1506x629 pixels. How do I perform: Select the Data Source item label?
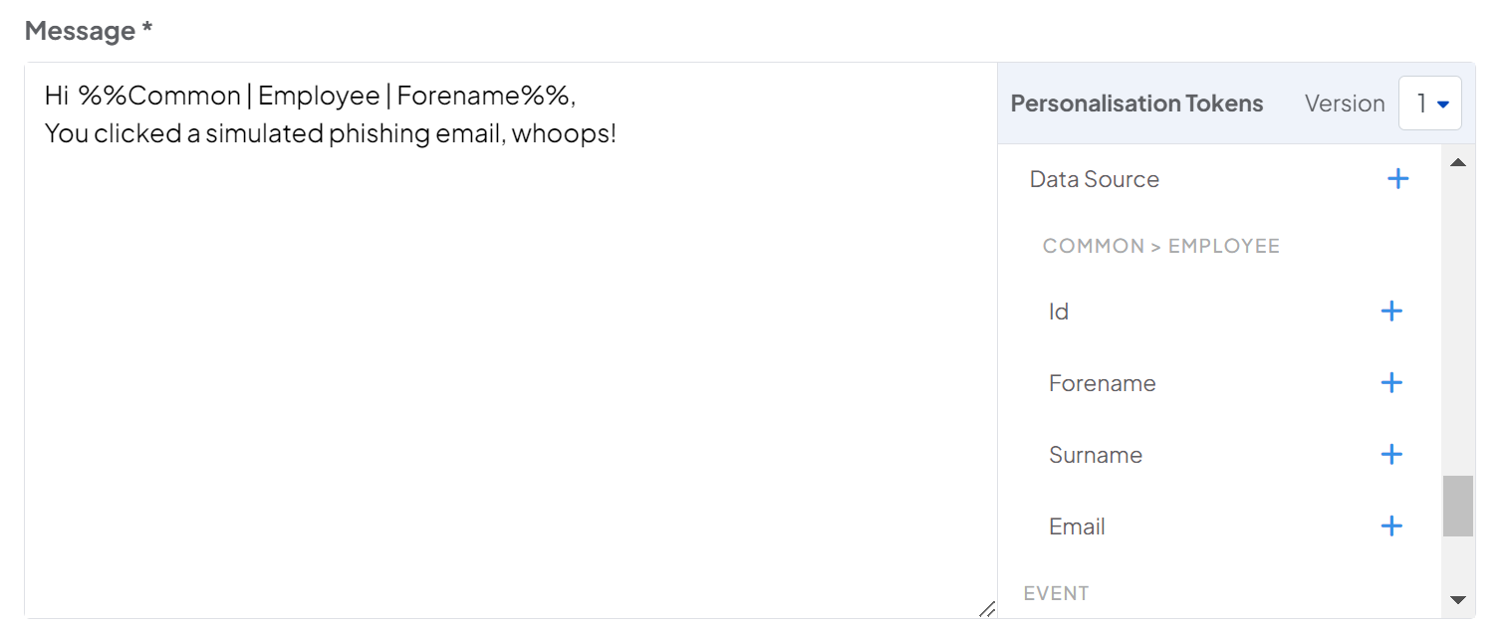coord(1094,180)
